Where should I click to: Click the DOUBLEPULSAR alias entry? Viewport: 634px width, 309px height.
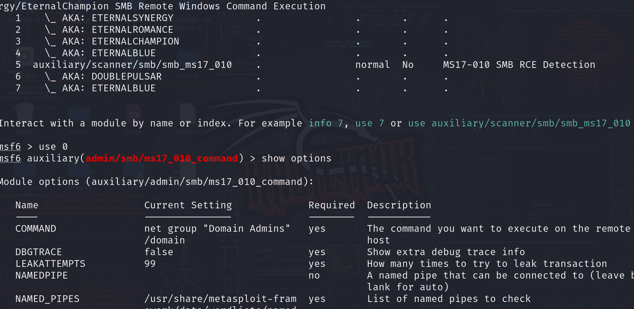(x=127, y=77)
